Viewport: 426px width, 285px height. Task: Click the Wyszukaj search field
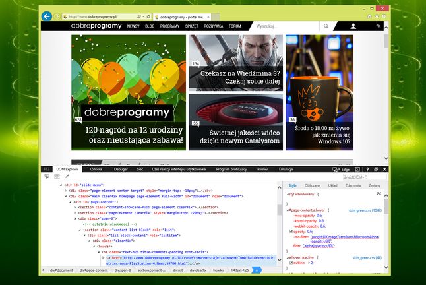click(286, 26)
